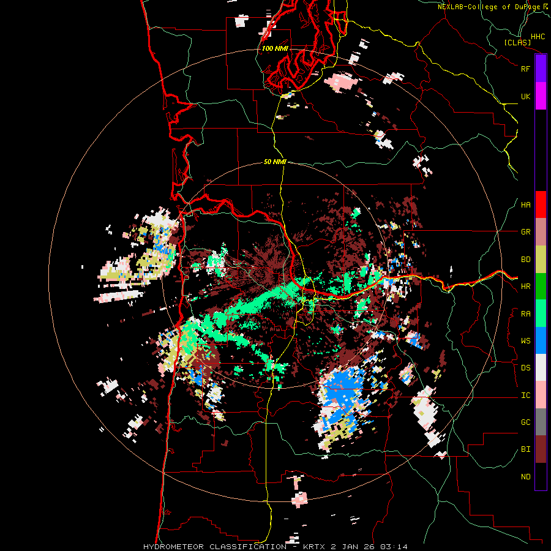
Task: Click the 'WS' legend label
Action: [x=525, y=341]
